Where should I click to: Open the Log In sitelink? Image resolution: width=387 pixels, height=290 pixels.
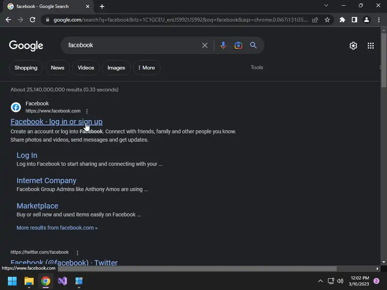[27, 155]
